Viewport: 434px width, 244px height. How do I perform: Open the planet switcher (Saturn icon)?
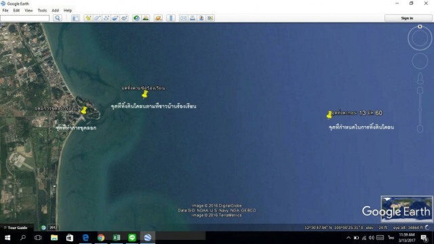point(158,18)
